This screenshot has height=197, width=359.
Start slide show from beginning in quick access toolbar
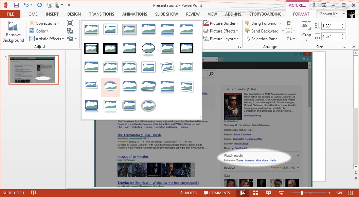[50, 5]
